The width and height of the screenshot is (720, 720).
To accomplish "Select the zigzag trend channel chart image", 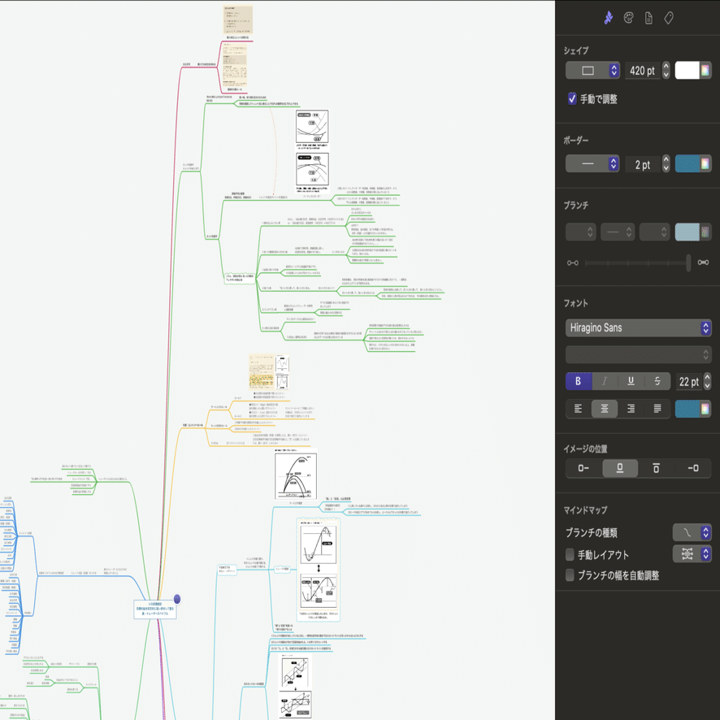I will (295, 687).
